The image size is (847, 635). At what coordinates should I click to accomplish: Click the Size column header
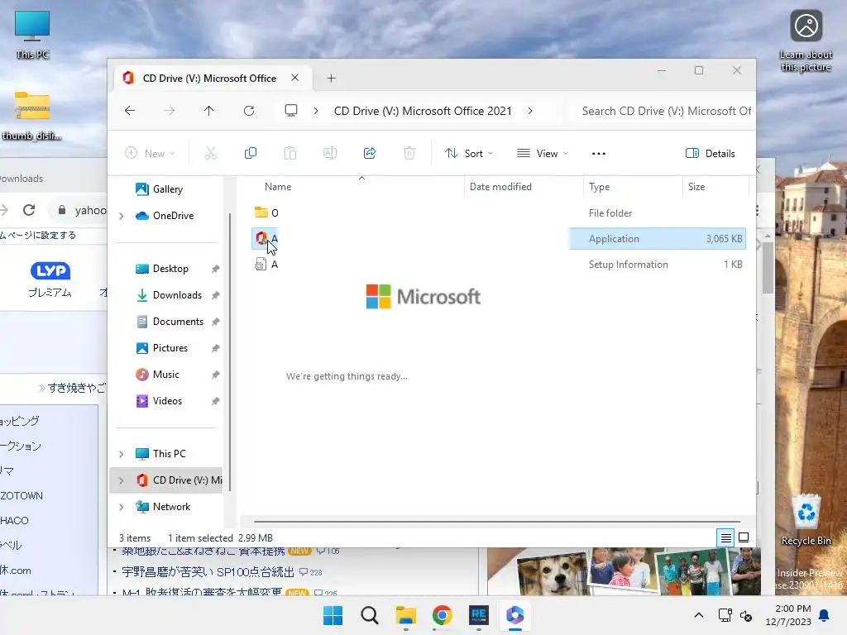point(696,187)
